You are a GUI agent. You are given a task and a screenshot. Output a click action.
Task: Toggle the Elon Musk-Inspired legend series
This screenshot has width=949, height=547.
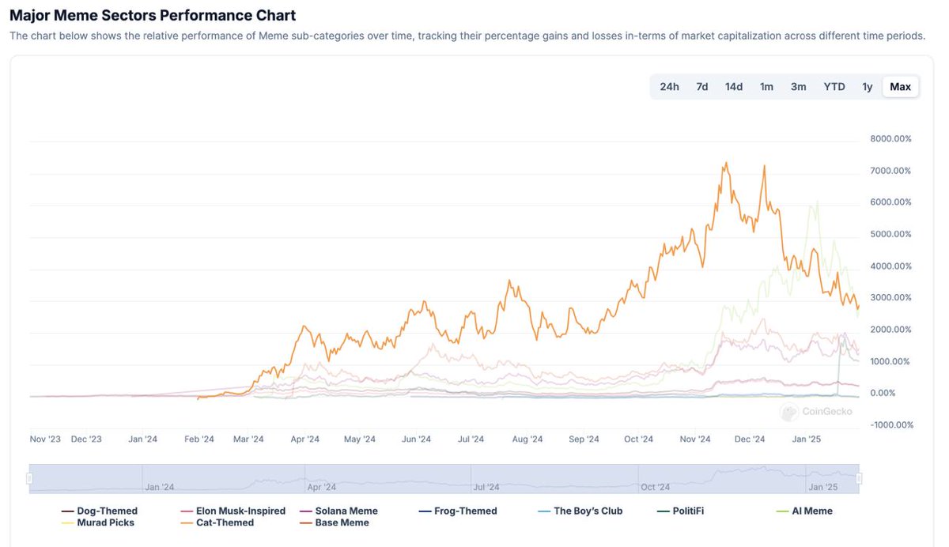233,511
